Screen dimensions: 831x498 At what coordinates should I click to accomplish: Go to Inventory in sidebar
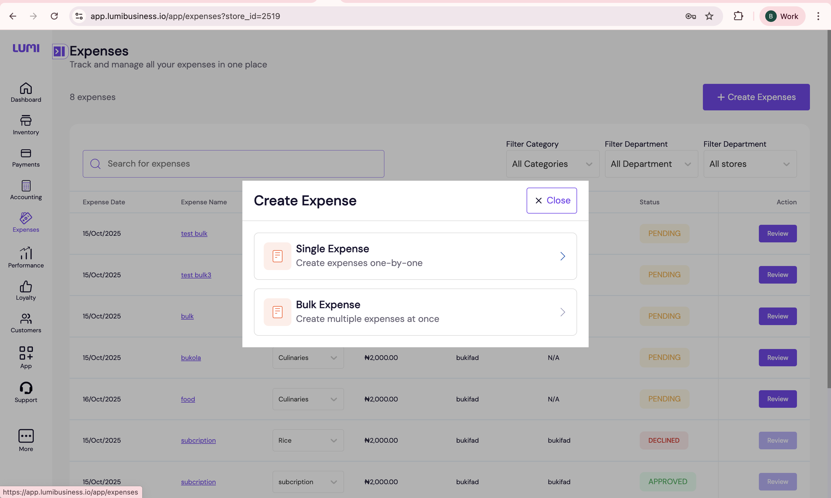click(26, 125)
